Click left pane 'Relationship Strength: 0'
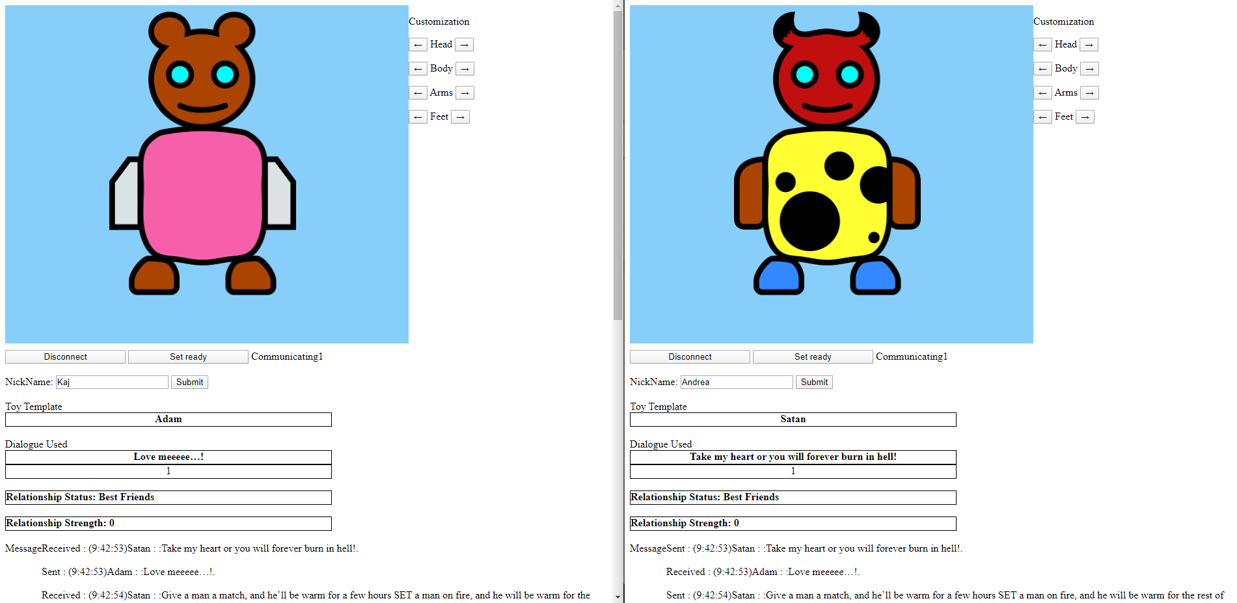This screenshot has width=1237, height=603. (x=169, y=524)
